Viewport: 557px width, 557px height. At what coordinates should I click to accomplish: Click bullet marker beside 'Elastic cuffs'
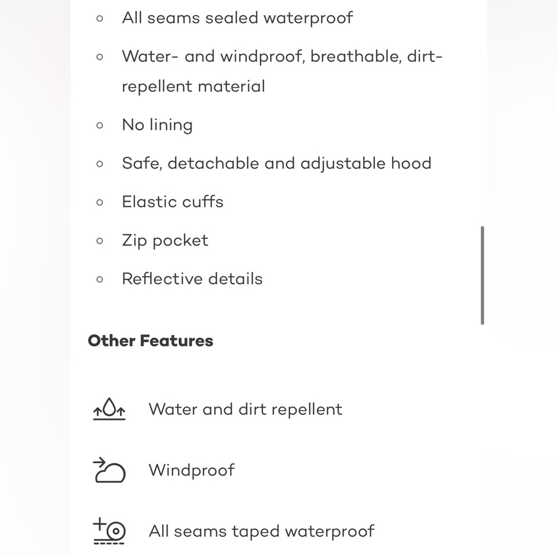[100, 202]
